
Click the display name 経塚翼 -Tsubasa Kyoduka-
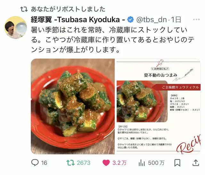coord(78,20)
